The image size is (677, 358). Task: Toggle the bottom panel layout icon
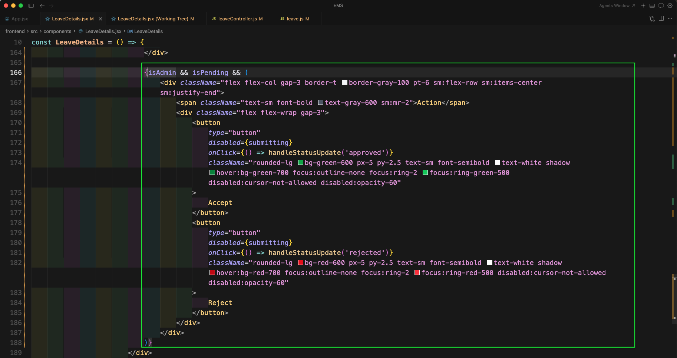(652, 6)
